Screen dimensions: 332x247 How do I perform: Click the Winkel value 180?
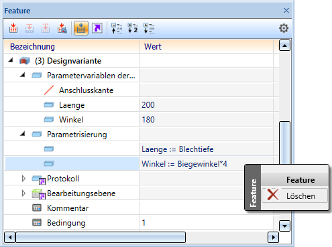click(148, 120)
